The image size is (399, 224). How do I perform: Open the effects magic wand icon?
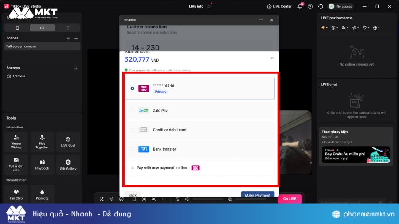click(102, 199)
